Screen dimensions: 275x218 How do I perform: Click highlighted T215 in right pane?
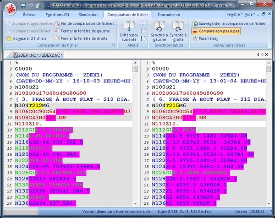tap(172, 105)
